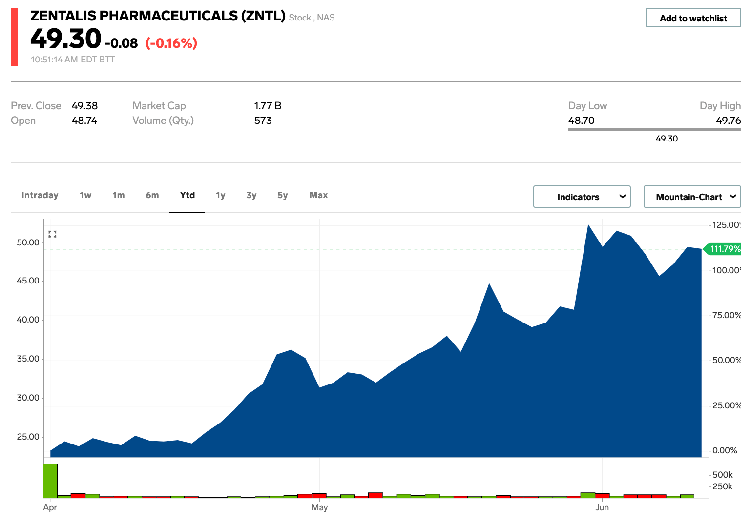Click the Prev. Close value 49.38
Image resolution: width=751 pixels, height=525 pixels.
[x=84, y=106]
